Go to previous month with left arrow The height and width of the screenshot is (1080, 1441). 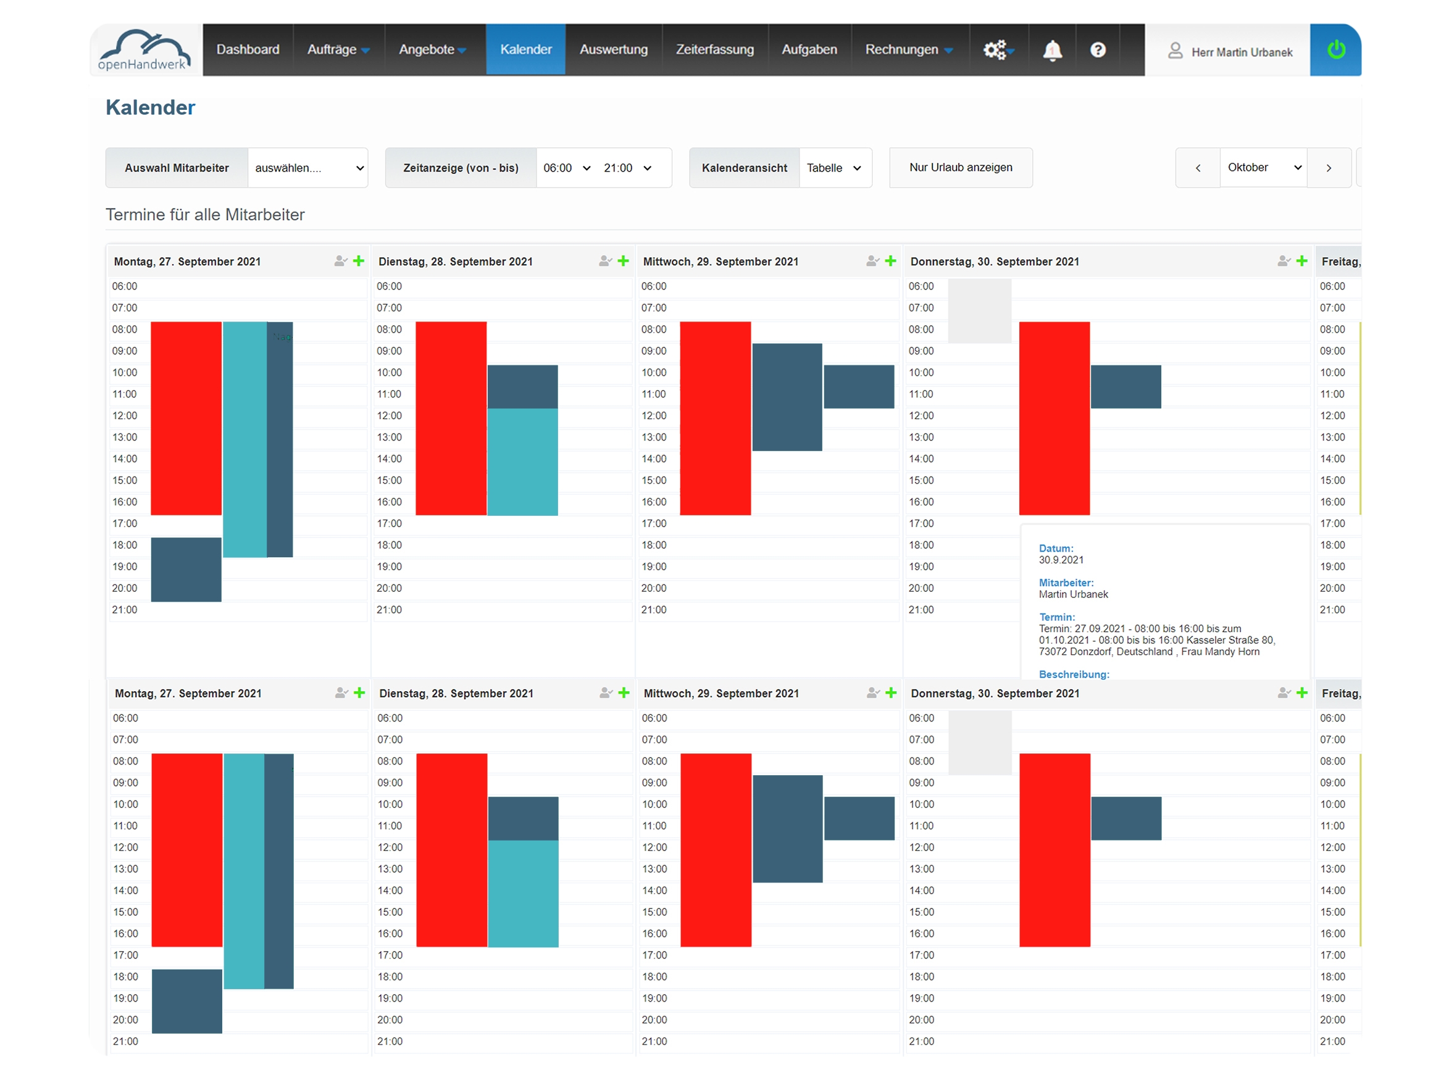click(x=1197, y=168)
